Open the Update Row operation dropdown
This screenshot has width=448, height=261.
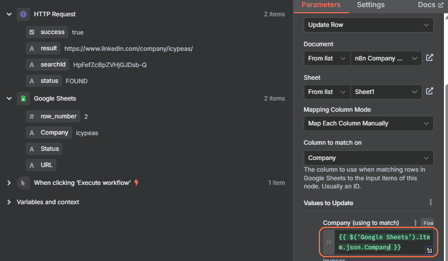pos(369,25)
